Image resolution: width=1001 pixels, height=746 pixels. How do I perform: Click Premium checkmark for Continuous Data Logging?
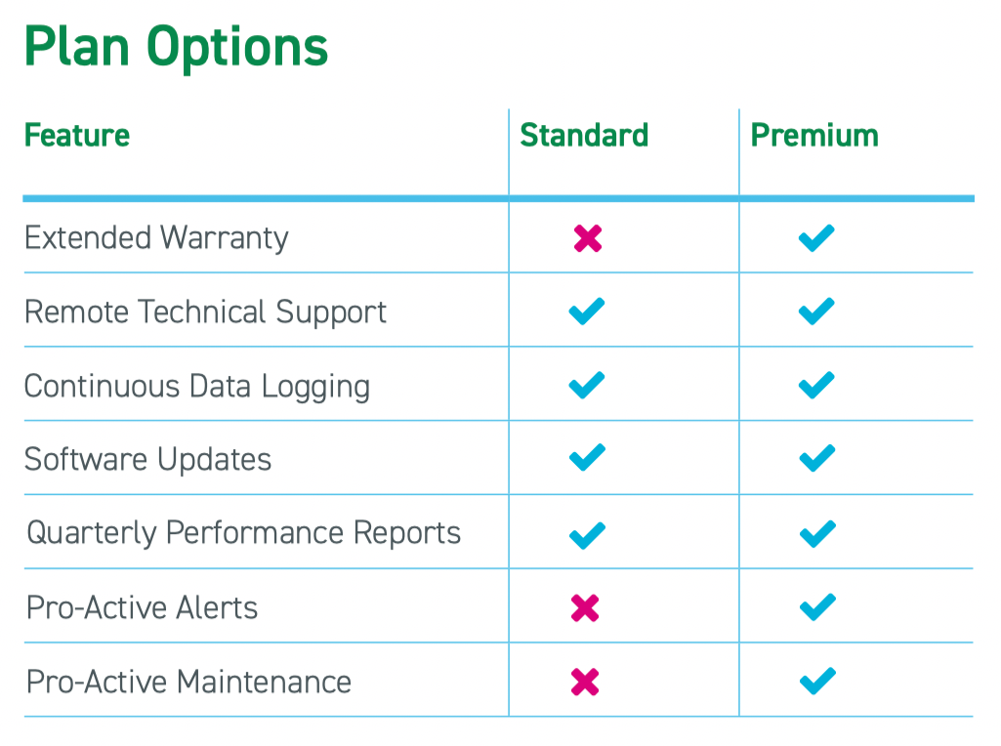816,385
